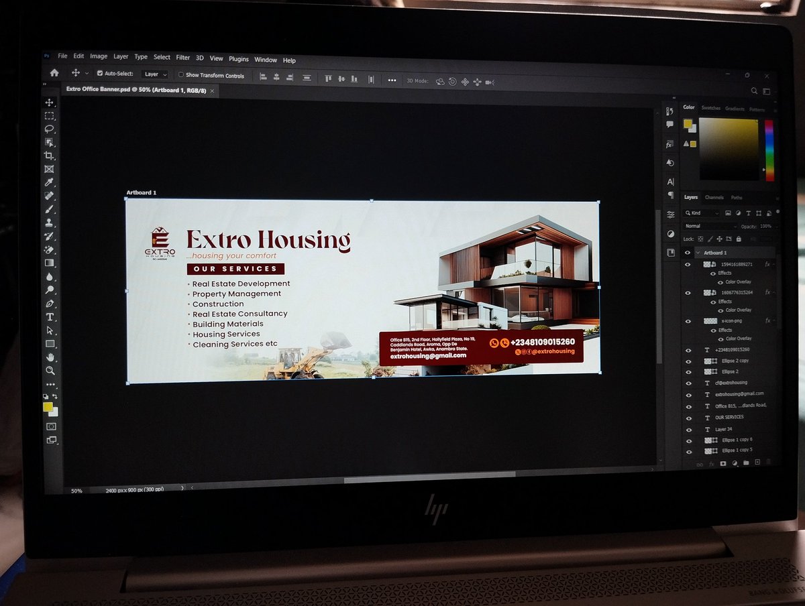Click the hue spectrum slider in Color panel

(769, 150)
